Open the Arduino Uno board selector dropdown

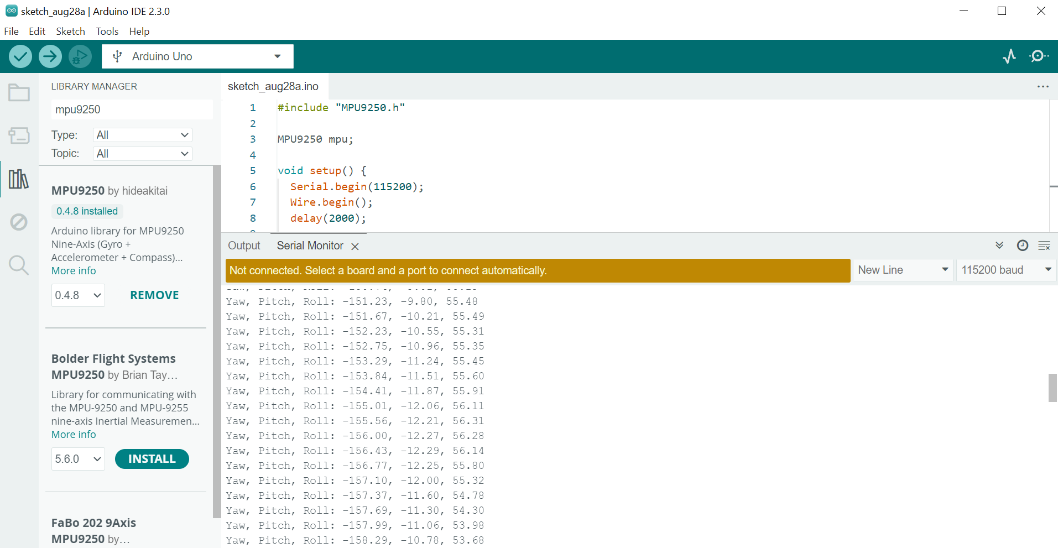tap(197, 56)
